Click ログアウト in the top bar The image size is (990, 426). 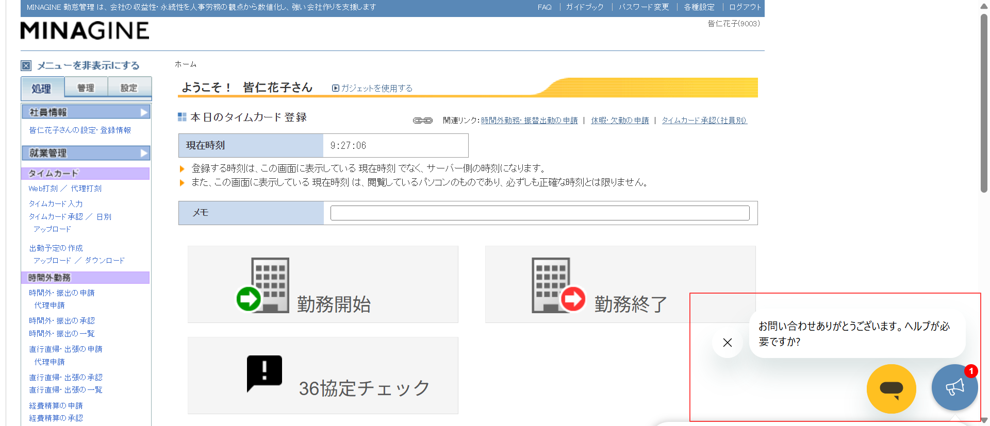click(745, 7)
